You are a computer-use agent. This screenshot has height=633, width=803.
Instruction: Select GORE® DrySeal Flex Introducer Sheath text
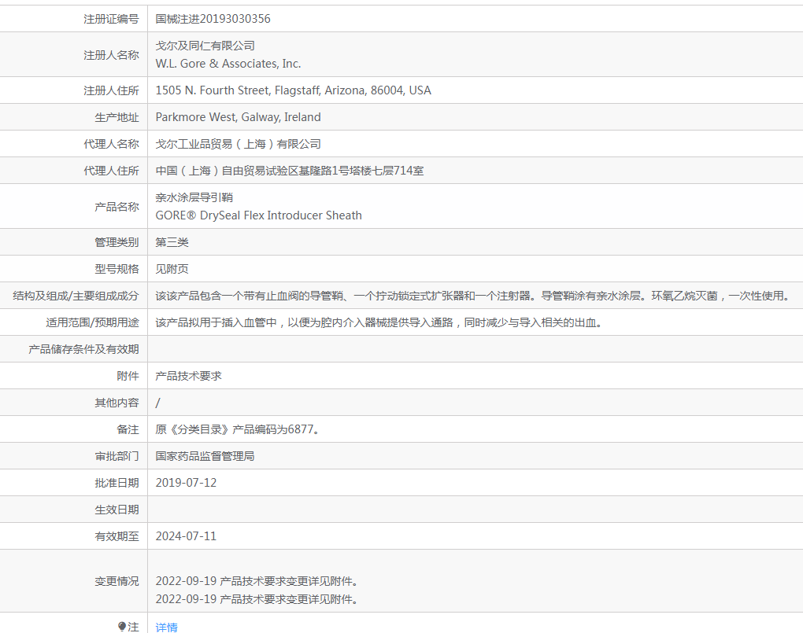(x=259, y=215)
